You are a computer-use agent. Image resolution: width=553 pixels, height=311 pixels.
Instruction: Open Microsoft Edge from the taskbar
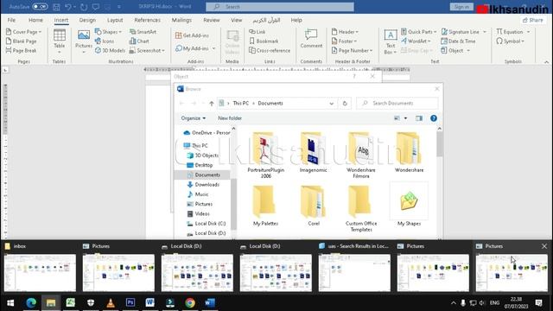31,302
